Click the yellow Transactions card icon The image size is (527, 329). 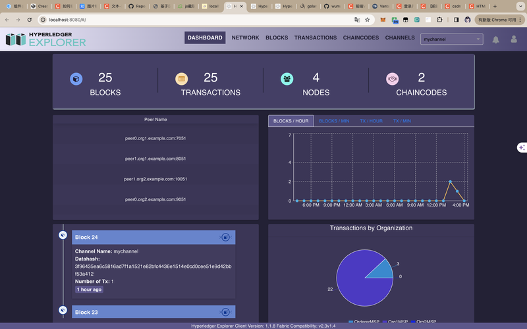[182, 79]
